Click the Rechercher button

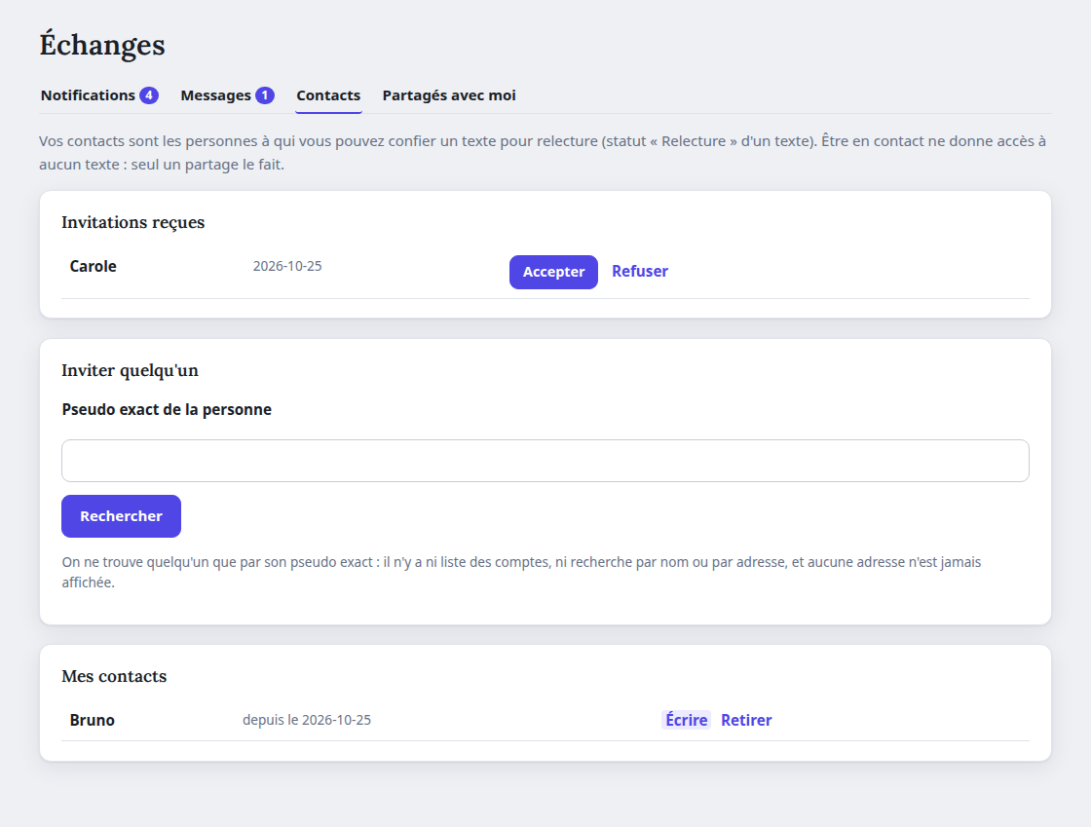121,516
